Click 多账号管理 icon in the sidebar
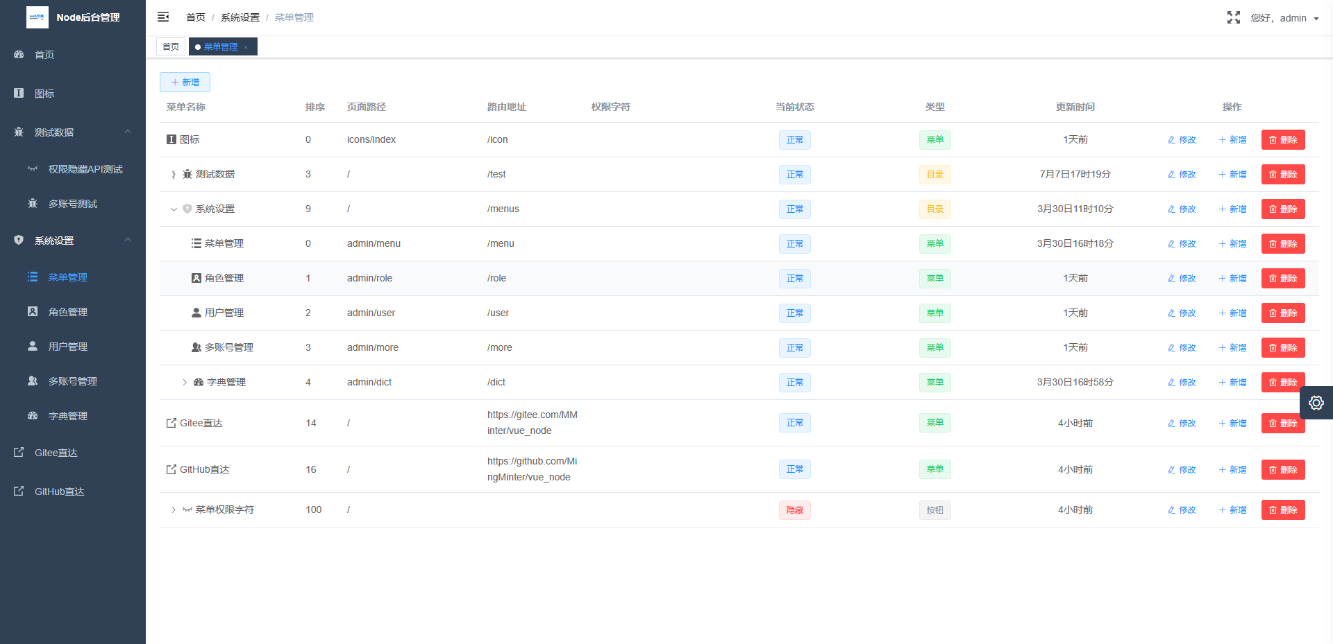The image size is (1333, 644). point(33,381)
